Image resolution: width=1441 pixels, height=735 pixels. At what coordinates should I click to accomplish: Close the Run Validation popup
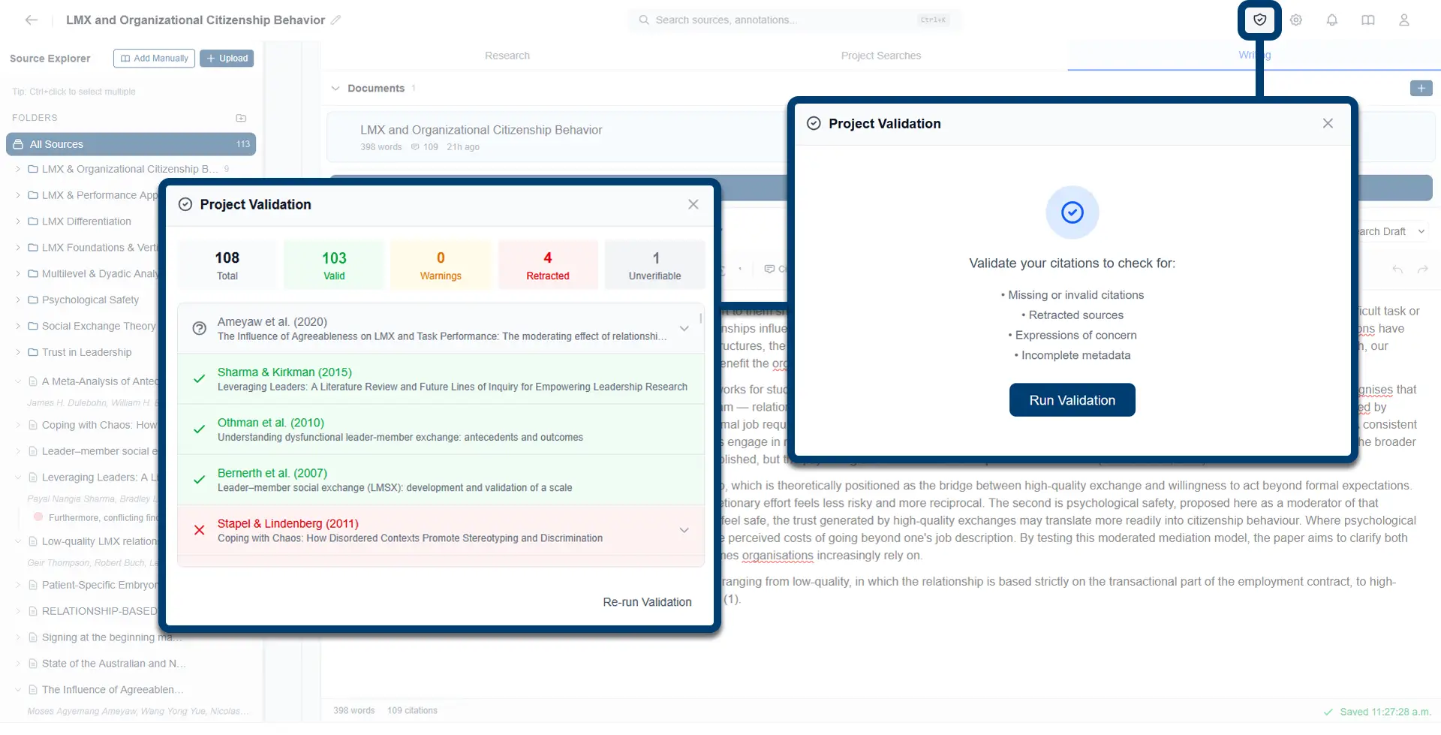pyautogui.click(x=1328, y=123)
